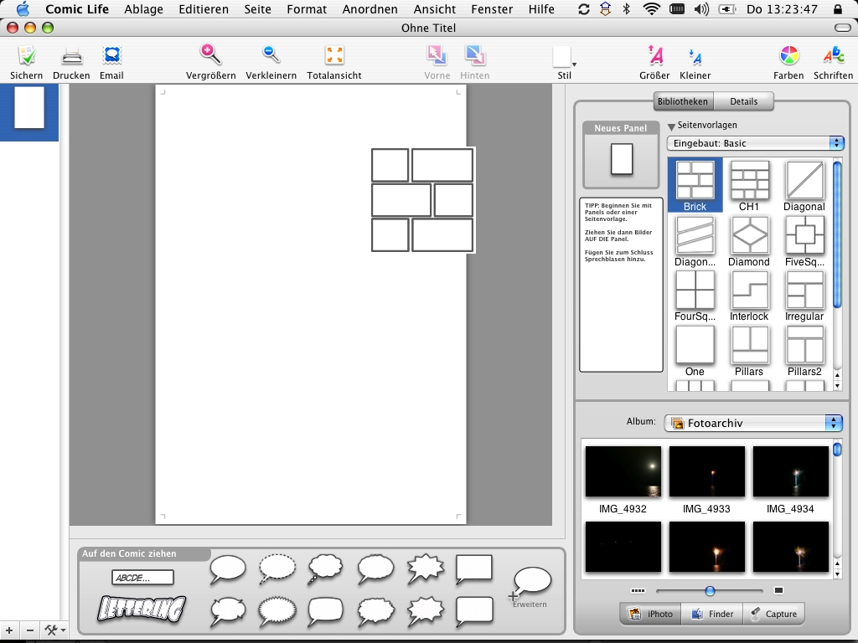Open the Ablage menu

143,9
